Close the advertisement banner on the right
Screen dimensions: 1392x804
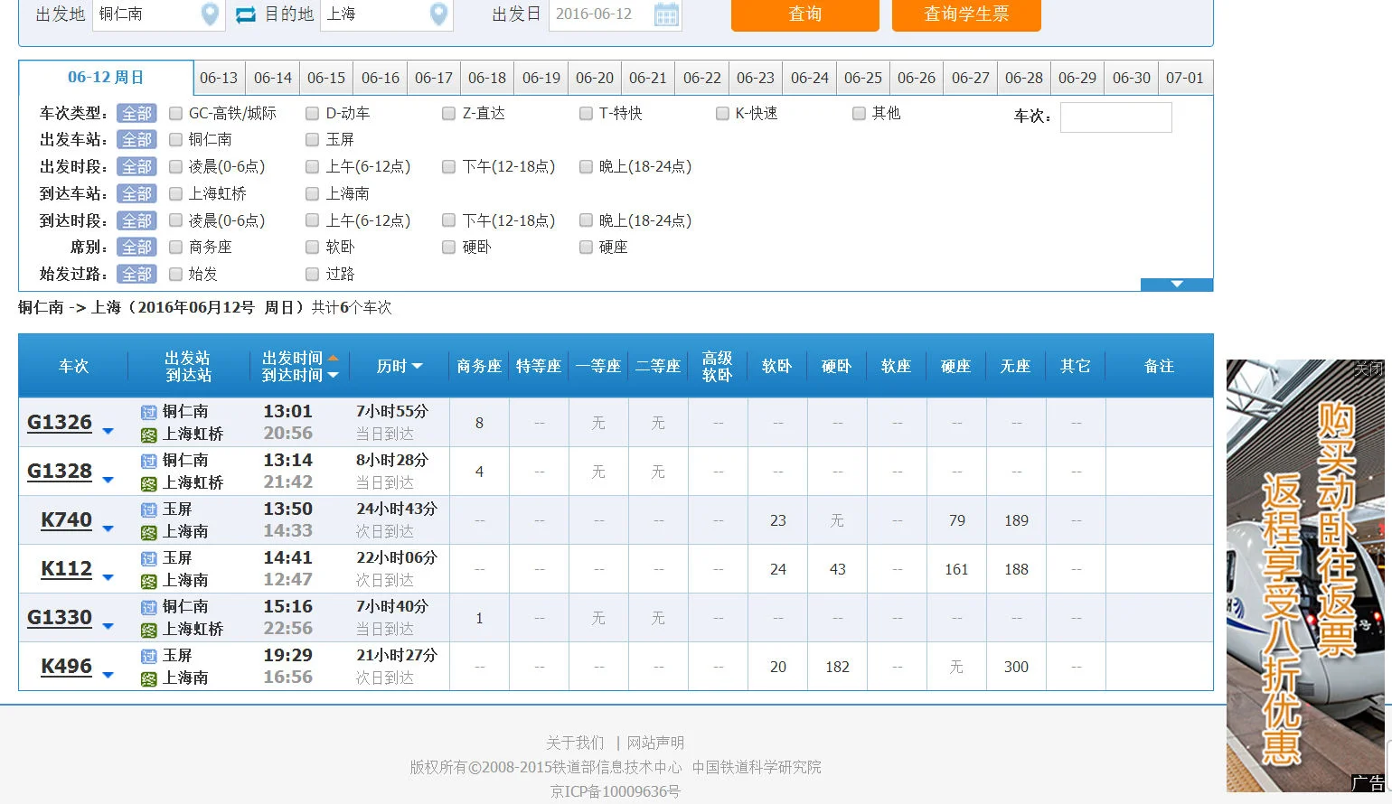pyautogui.click(x=1370, y=369)
